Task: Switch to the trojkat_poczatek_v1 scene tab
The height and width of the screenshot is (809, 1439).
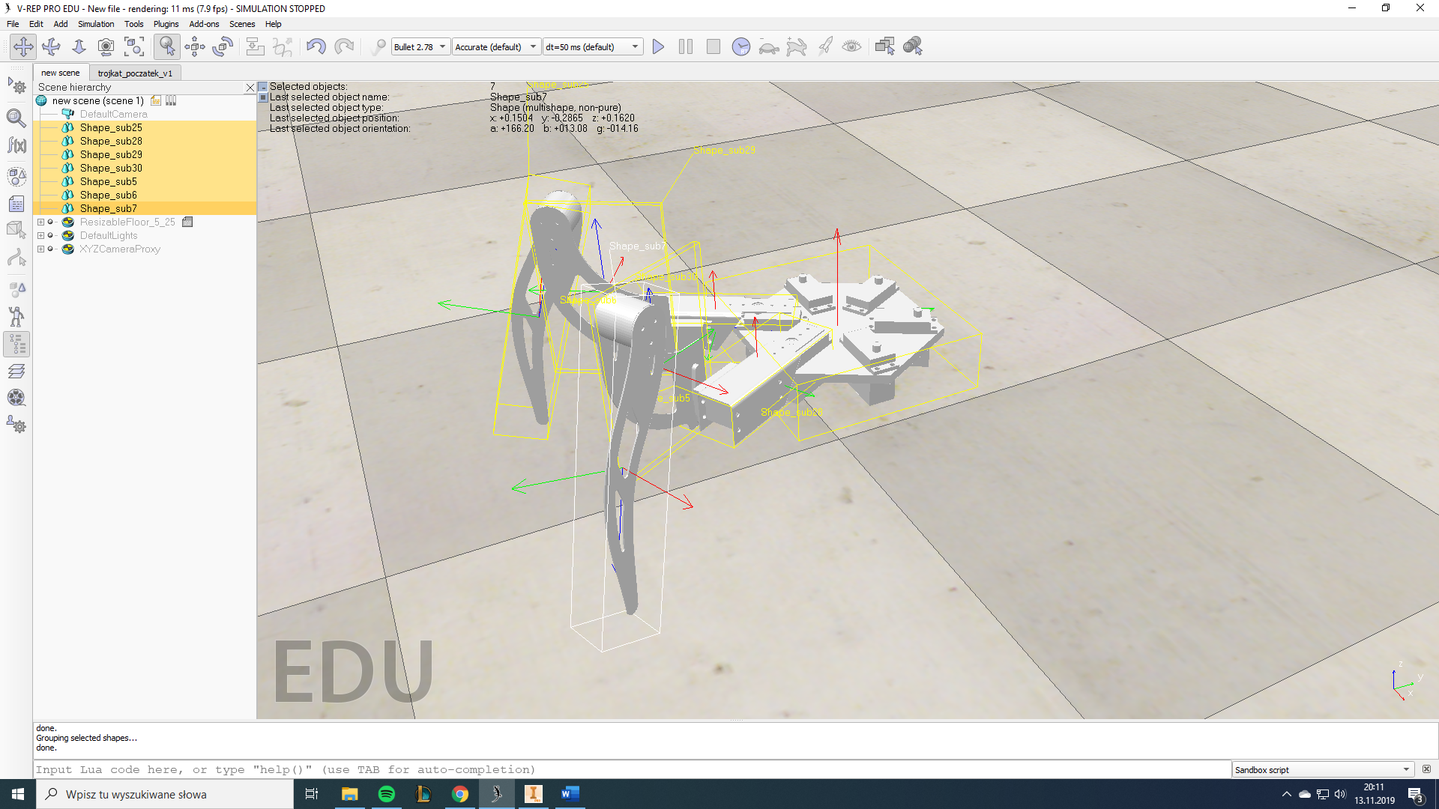Action: (x=135, y=73)
